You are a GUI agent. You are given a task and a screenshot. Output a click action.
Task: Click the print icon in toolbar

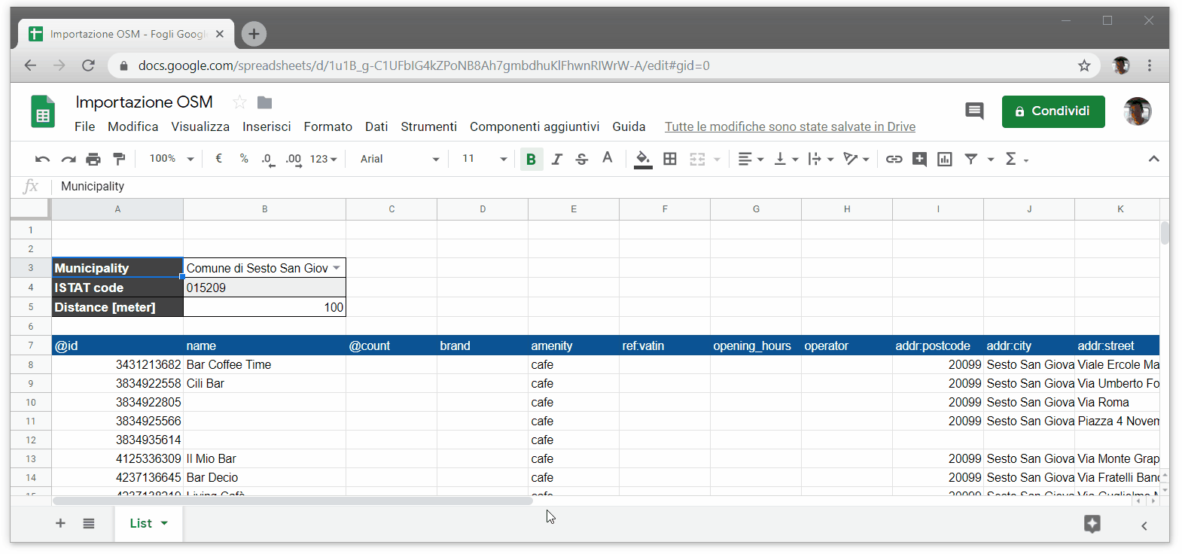pyautogui.click(x=93, y=159)
